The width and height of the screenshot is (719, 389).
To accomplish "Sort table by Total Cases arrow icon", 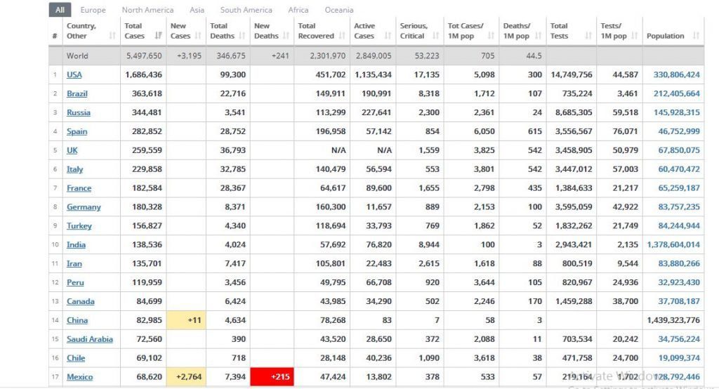I will 158,36.
